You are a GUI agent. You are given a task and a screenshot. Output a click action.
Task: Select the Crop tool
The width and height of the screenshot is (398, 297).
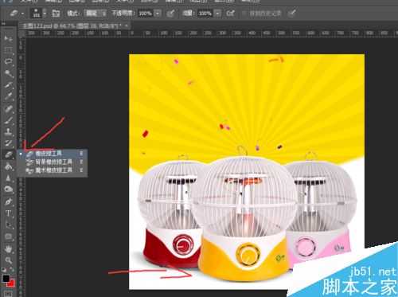[9, 85]
